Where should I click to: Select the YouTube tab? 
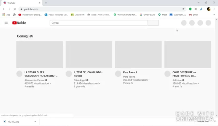coord(21,3)
